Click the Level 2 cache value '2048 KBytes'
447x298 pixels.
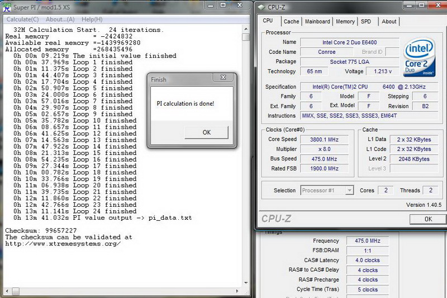point(413,159)
